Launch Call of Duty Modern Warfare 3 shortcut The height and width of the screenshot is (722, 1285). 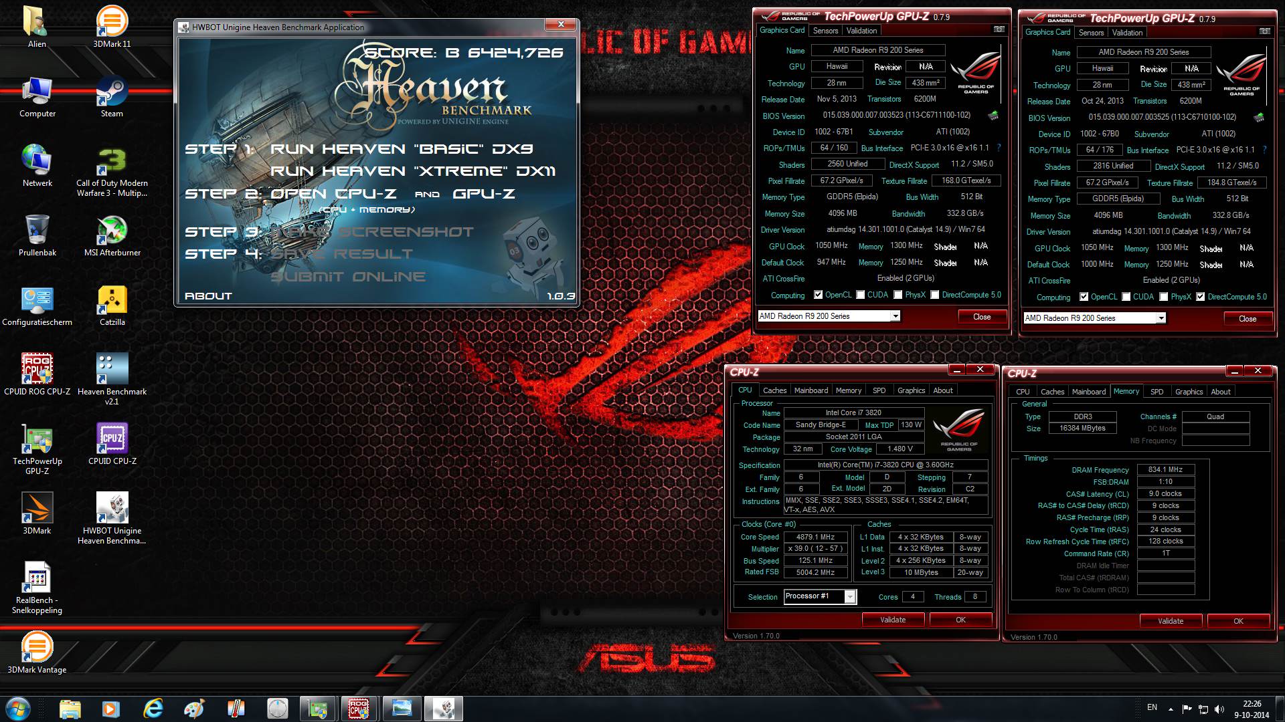point(112,171)
